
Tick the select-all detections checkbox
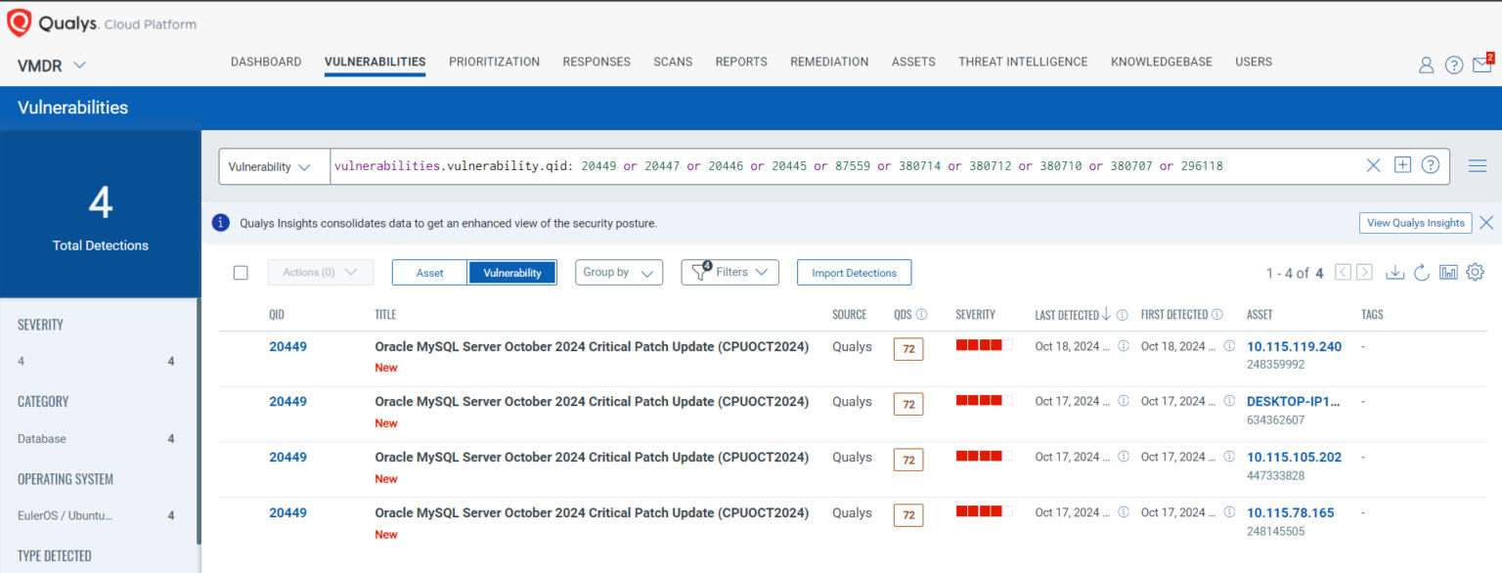[x=241, y=273]
